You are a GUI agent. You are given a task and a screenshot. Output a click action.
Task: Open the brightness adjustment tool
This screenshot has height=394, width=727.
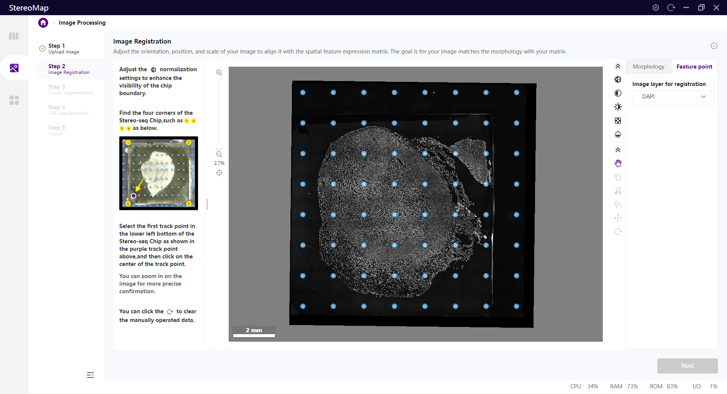click(618, 107)
